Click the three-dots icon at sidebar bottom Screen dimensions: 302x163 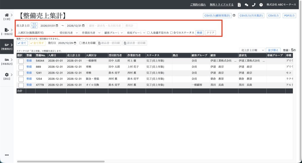click(7, 155)
